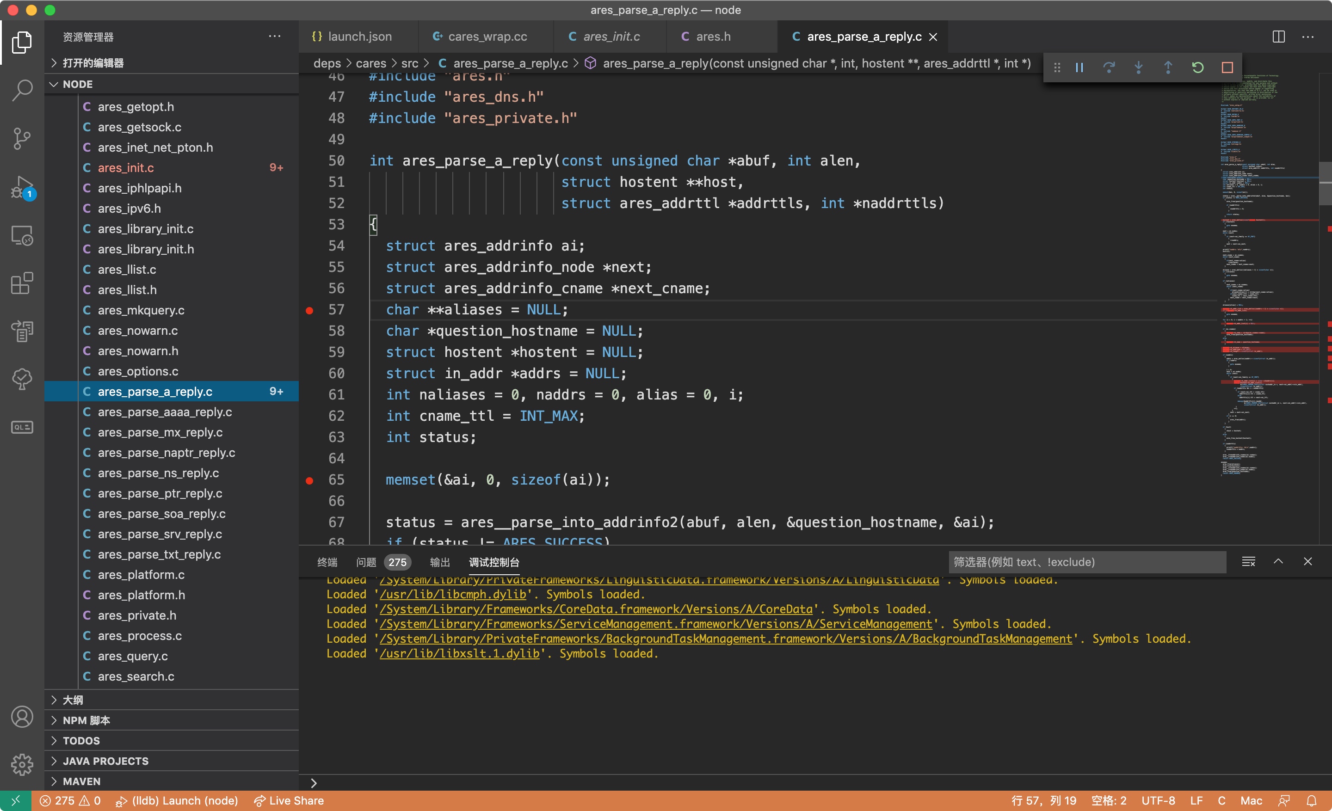
Task: Click the Step Out debug button
Action: tap(1168, 68)
